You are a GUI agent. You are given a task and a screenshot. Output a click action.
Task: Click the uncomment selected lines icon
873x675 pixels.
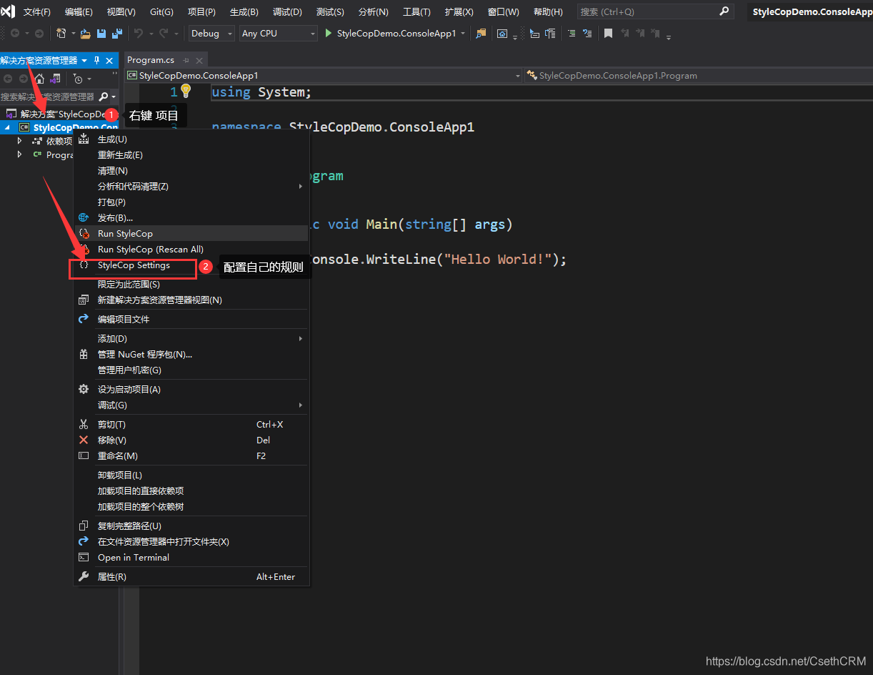(587, 34)
